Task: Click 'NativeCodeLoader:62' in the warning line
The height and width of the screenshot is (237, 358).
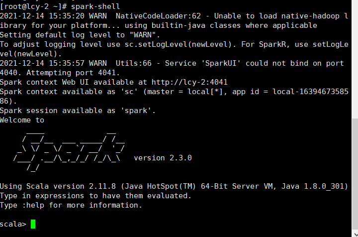Action: 158,16
